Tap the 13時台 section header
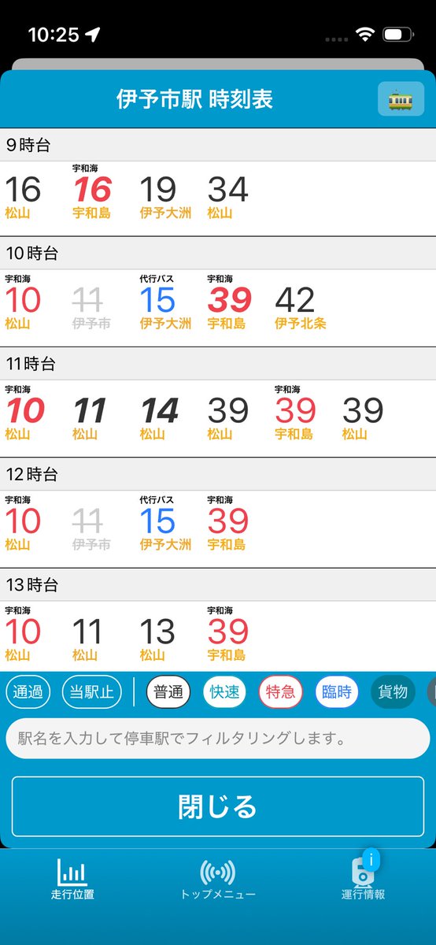Image resolution: width=436 pixels, height=945 pixels. [218, 584]
